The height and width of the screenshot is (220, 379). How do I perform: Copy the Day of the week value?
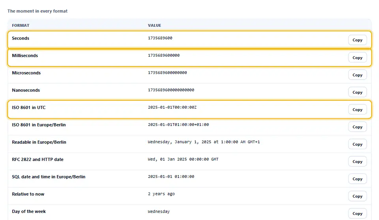tap(357, 213)
